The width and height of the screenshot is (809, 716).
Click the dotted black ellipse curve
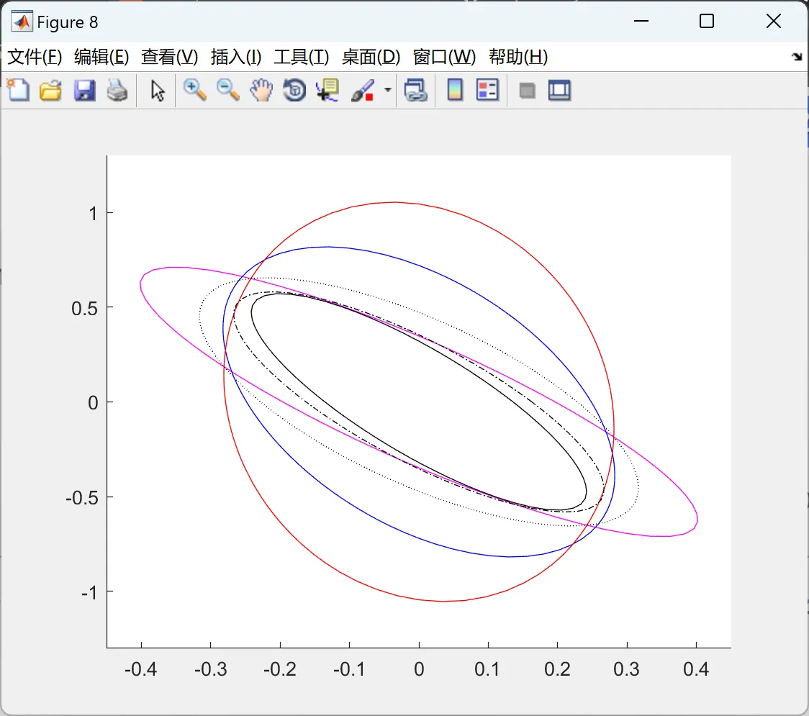click(199, 314)
